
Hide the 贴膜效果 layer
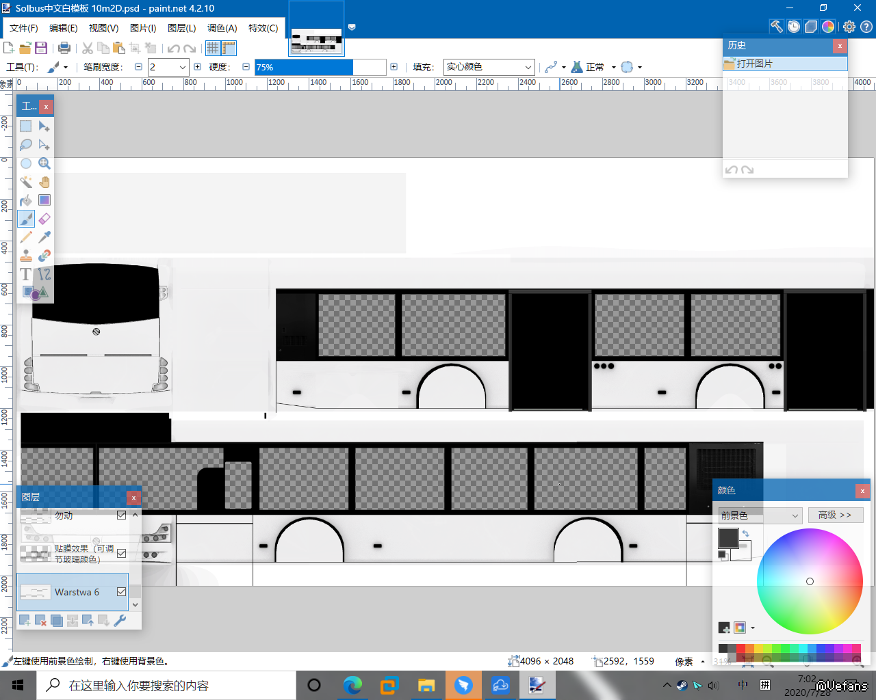pyautogui.click(x=122, y=554)
